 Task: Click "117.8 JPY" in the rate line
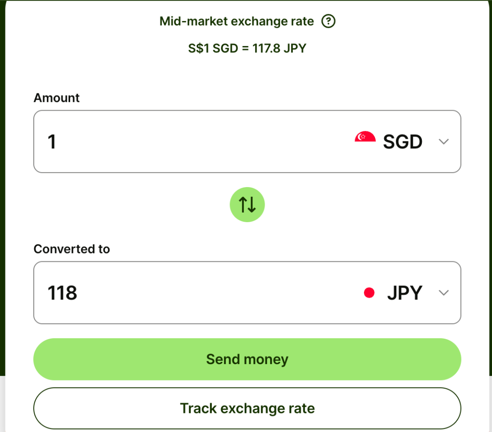tap(279, 48)
